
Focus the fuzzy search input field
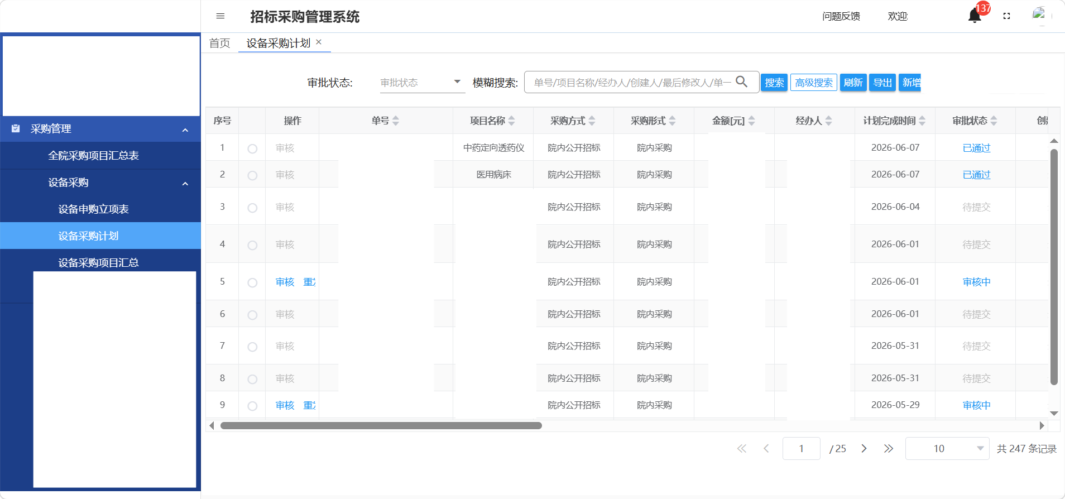[x=632, y=83]
